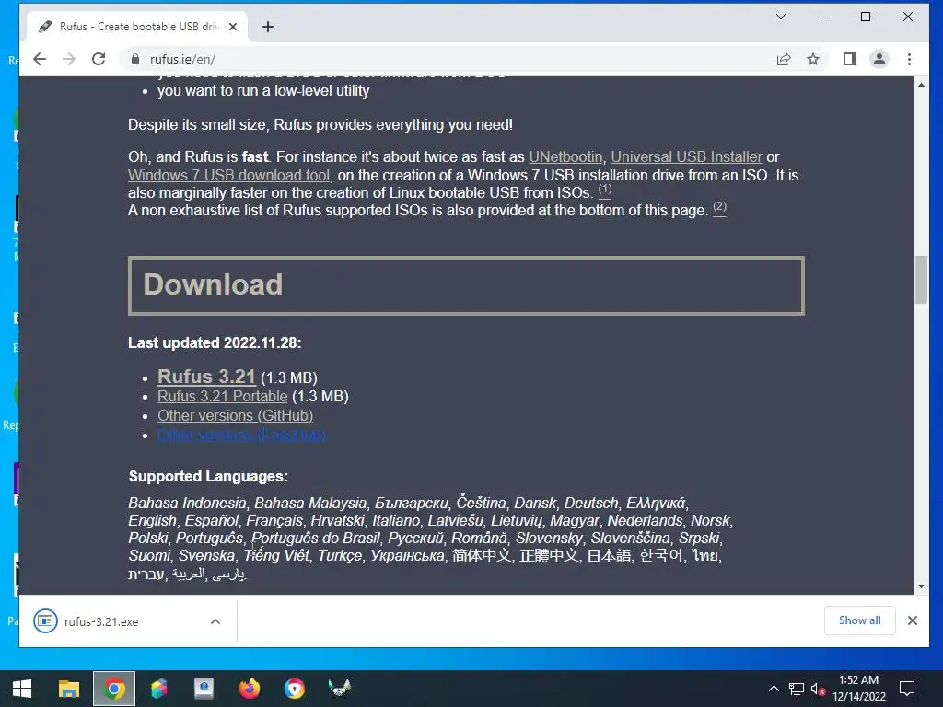Download Rufus 3.21 Portable
943x707 pixels.
223,396
